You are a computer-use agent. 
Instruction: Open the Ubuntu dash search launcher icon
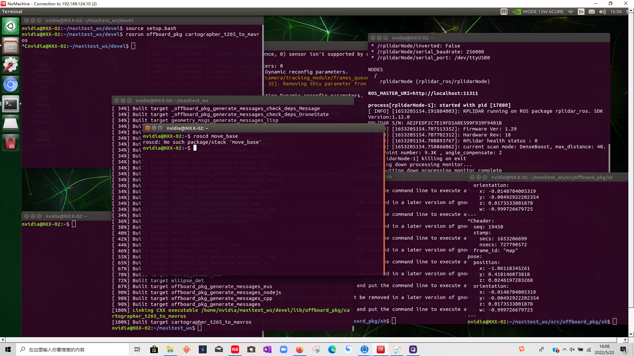tap(11, 26)
